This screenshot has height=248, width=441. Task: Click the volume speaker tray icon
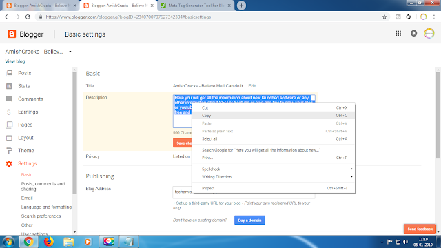click(x=405, y=242)
